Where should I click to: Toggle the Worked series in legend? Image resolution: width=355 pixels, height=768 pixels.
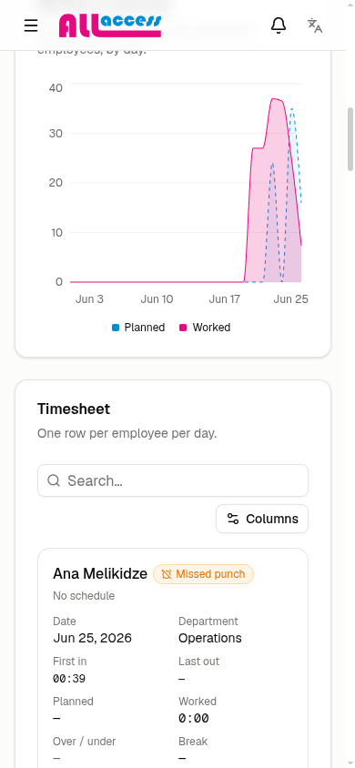pos(205,328)
